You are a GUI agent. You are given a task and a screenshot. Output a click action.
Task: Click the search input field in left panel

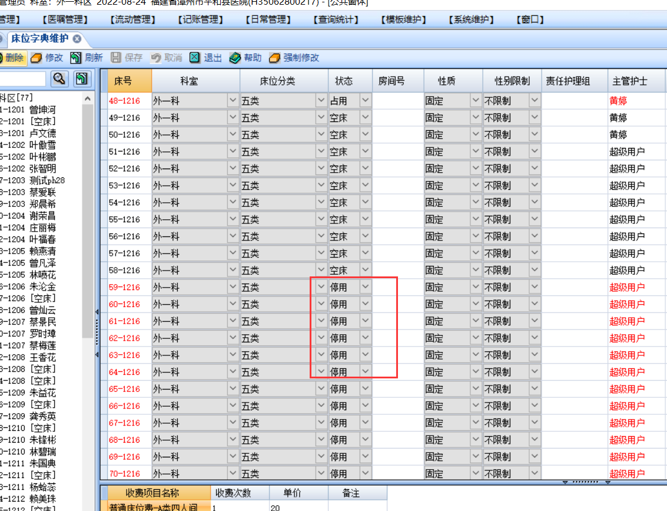(22, 79)
